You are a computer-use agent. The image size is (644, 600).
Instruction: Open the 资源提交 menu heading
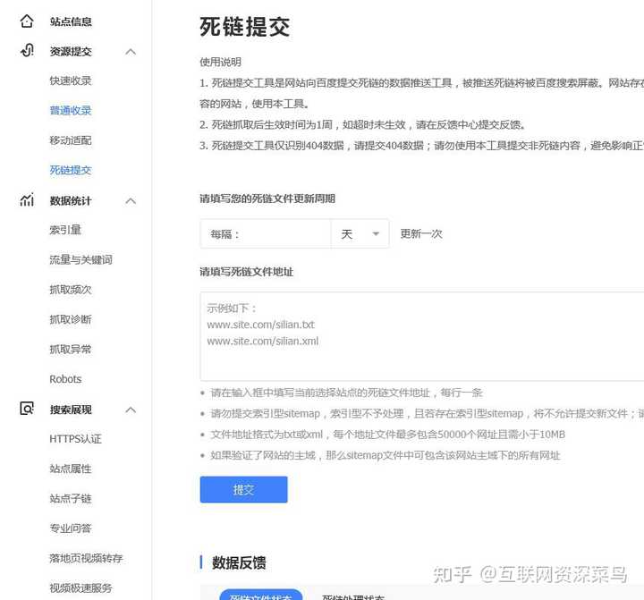point(71,51)
